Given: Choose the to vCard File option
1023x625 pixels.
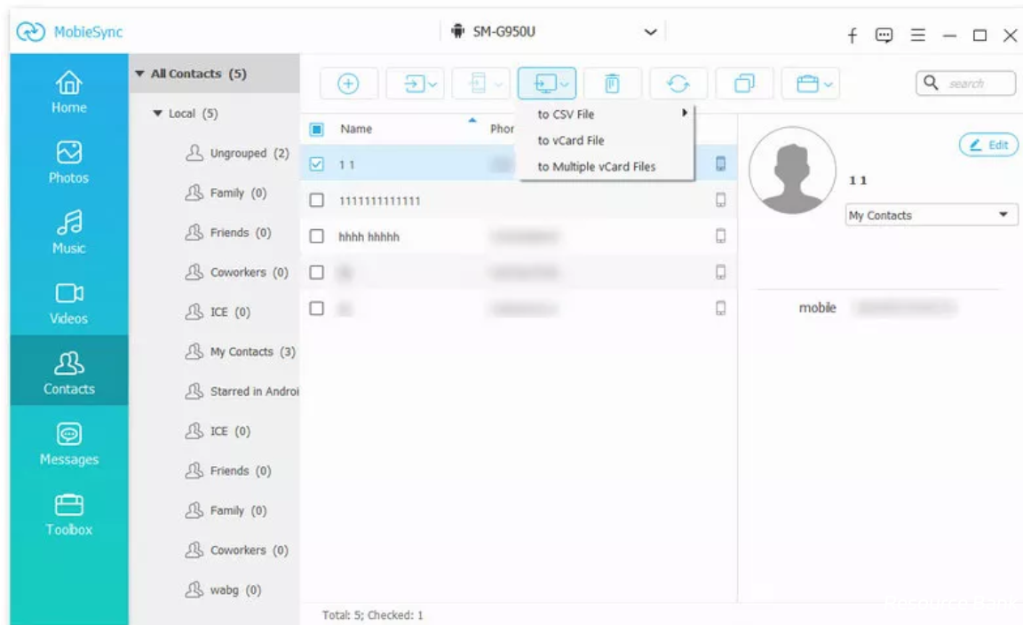Looking at the screenshot, I should pos(571,140).
